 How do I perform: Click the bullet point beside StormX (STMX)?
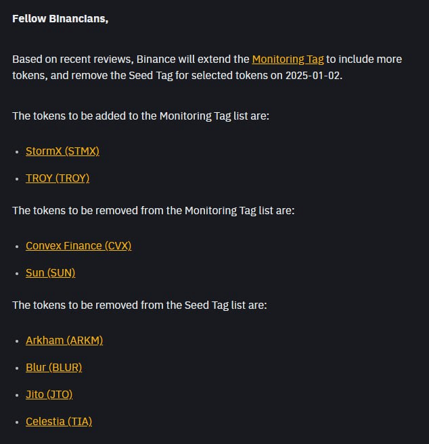17,152
